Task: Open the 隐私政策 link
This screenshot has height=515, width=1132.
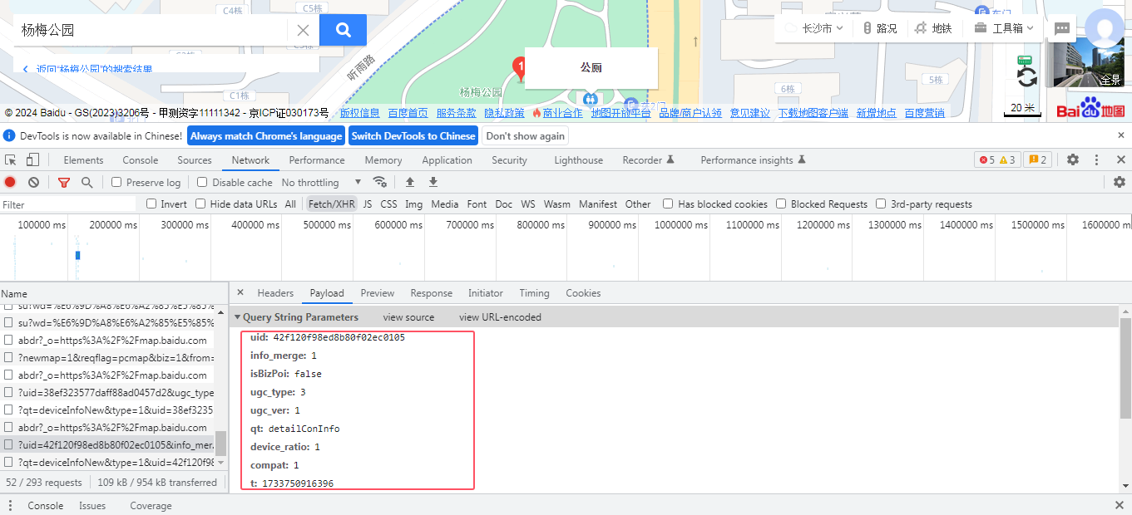Action: pyautogui.click(x=504, y=113)
